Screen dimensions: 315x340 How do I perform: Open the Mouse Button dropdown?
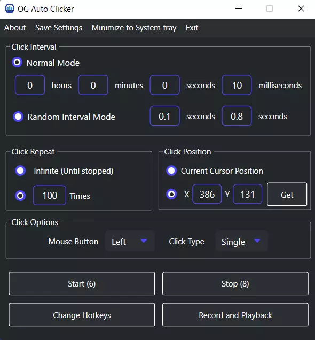click(130, 241)
